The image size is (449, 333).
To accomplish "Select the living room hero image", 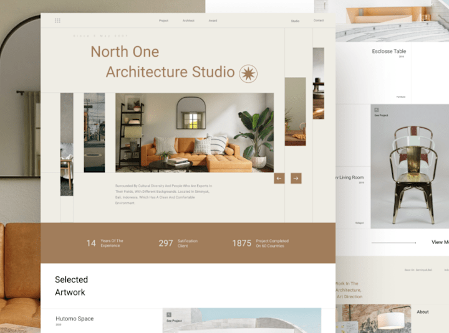I will pos(195,133).
